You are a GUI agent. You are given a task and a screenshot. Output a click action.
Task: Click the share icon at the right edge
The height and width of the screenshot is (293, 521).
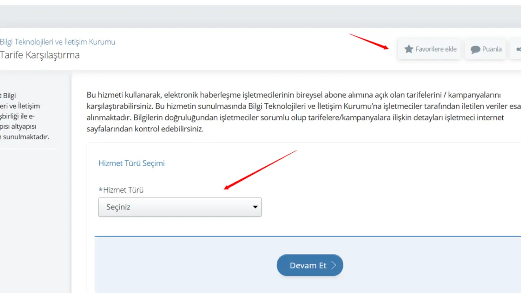click(518, 49)
